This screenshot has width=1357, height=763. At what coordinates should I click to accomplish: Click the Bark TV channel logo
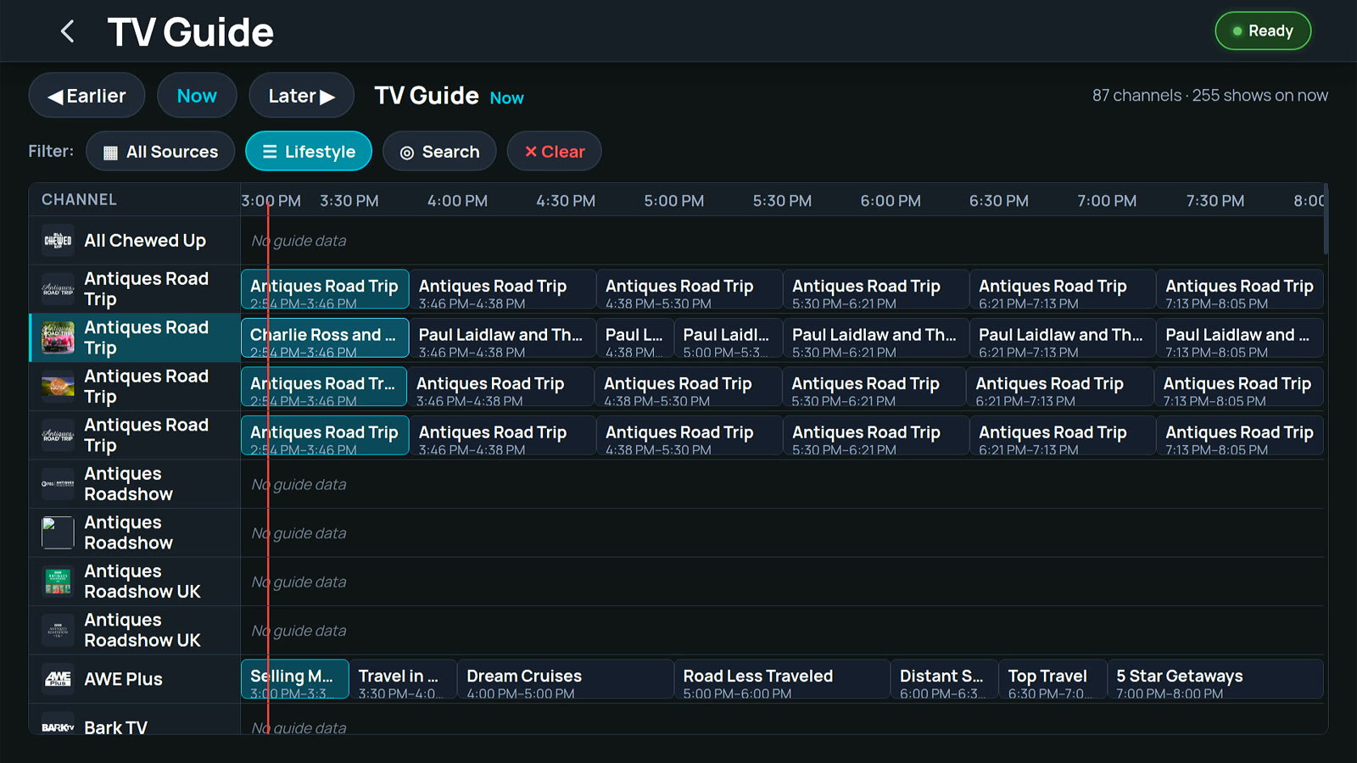point(58,727)
